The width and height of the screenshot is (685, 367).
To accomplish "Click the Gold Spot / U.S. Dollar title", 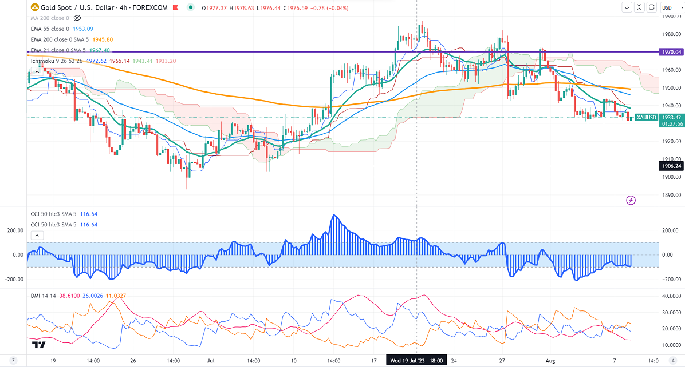I will (x=77, y=7).
